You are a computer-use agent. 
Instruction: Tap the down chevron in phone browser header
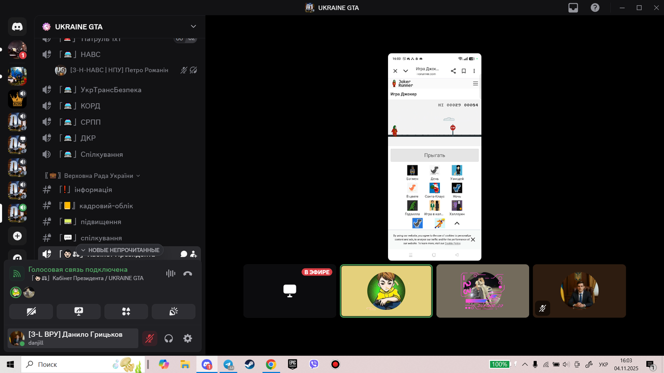[x=406, y=71]
